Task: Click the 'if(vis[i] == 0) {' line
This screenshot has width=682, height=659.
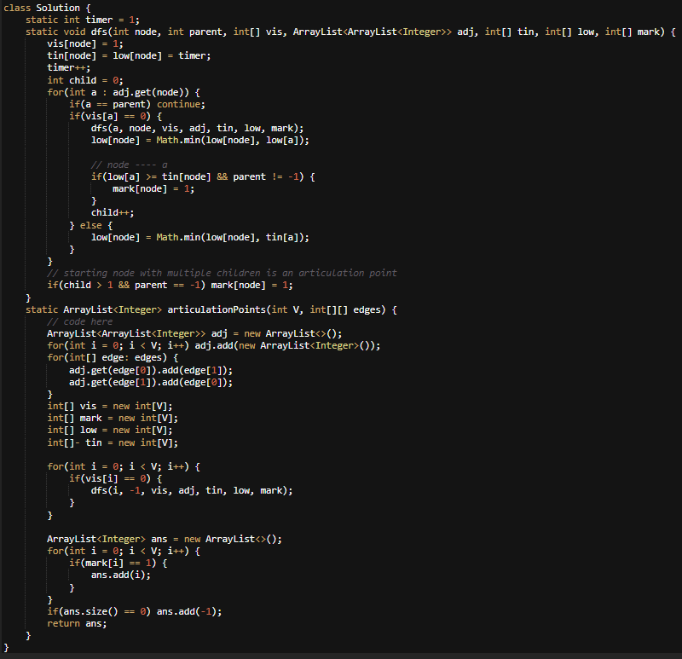Action: [115, 479]
